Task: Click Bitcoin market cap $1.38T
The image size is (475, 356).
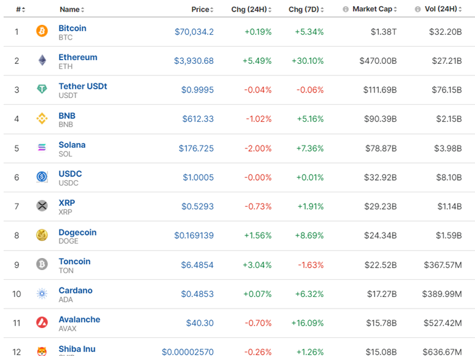Action: point(384,32)
